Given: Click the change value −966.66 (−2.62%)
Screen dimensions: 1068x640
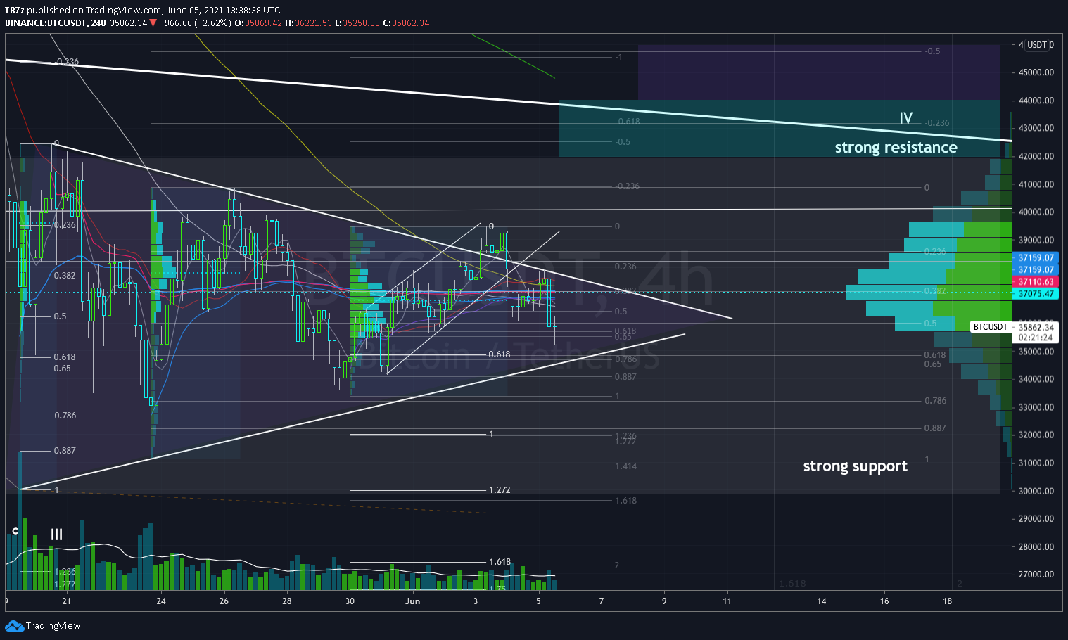Looking at the screenshot, I should [x=194, y=23].
